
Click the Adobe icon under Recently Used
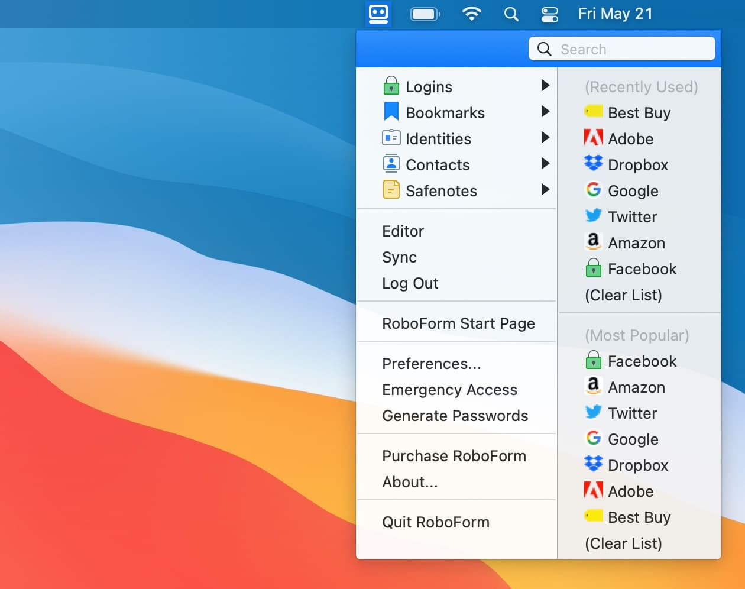(593, 138)
